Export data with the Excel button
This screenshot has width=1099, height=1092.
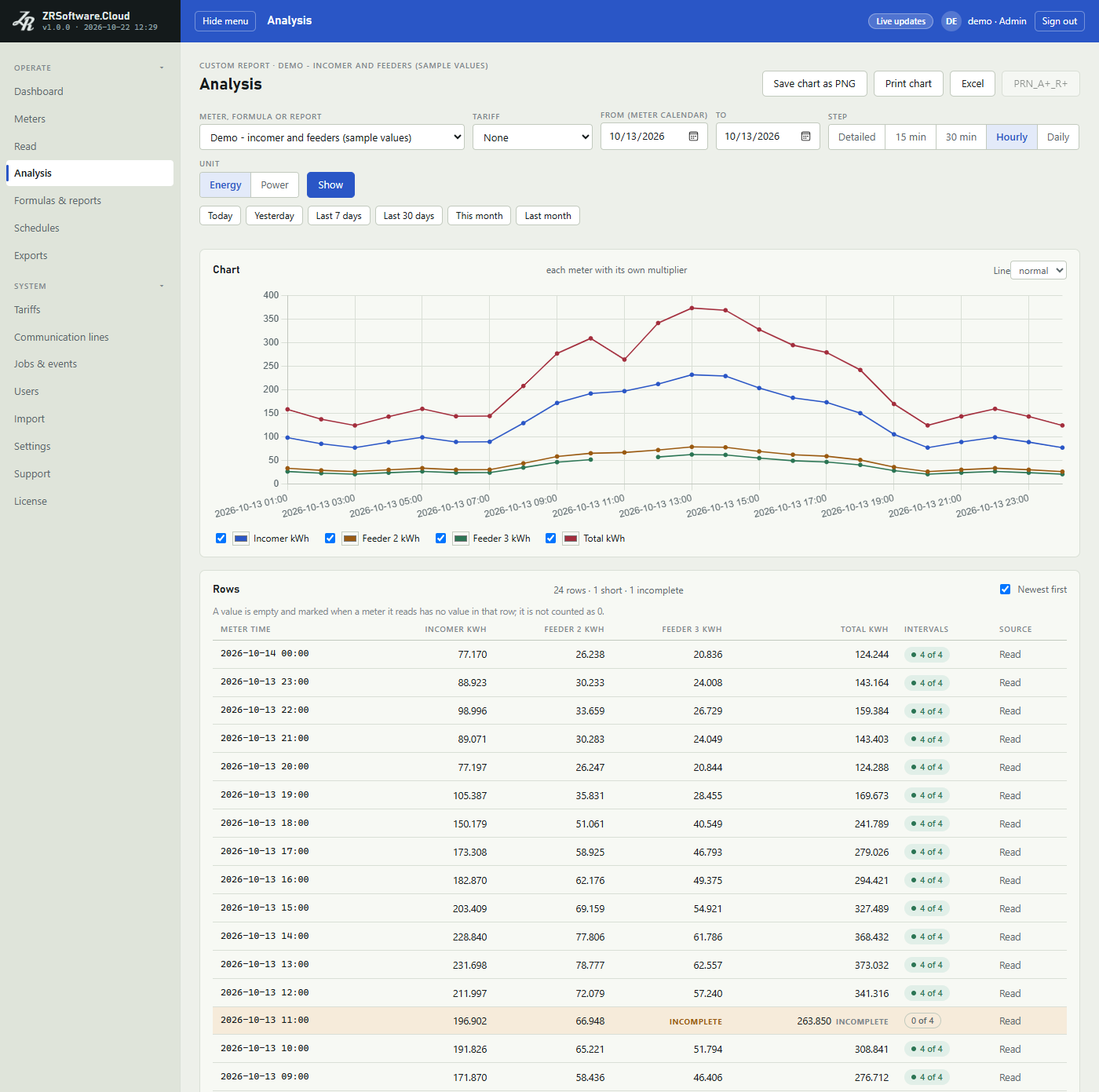click(973, 84)
